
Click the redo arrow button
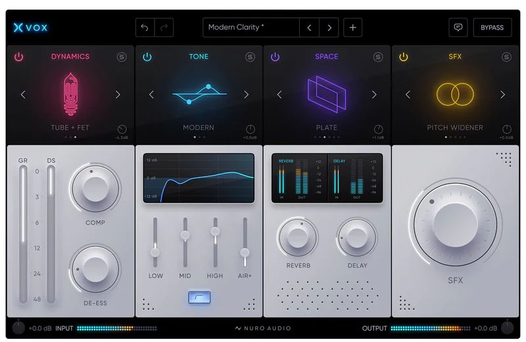pos(164,28)
